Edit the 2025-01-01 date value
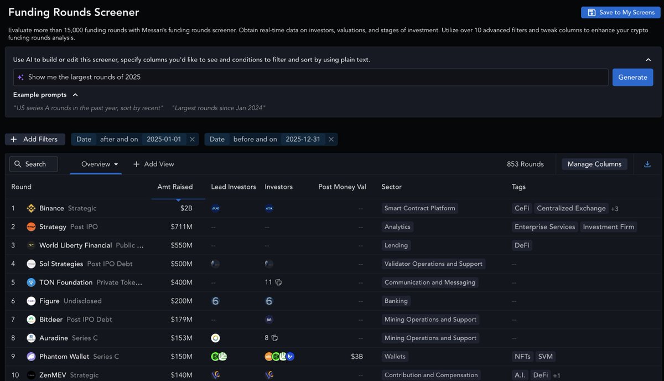This screenshot has height=381, width=664. click(164, 140)
